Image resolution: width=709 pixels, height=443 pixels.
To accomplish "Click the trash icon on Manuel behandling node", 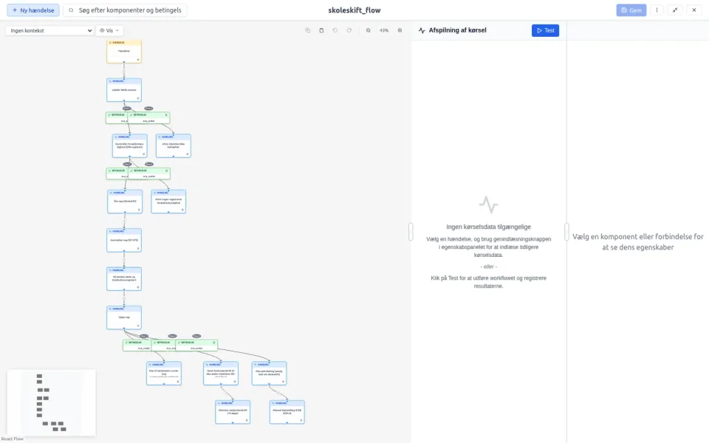I will [301, 420].
